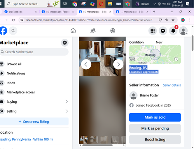Click Boost listing button
Viewport: 194px width, 149px height.
155,140
